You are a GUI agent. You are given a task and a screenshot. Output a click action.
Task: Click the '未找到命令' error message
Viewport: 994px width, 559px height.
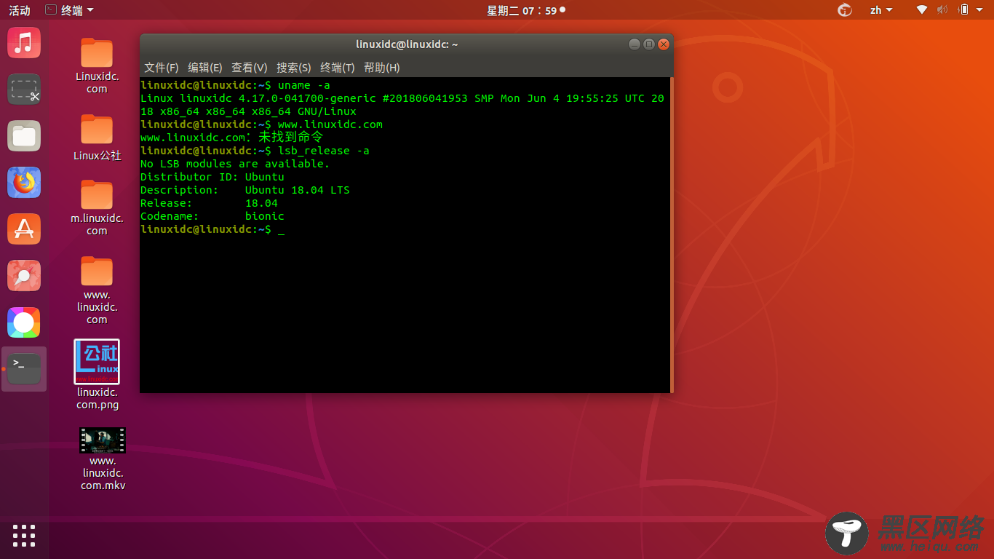(290, 138)
